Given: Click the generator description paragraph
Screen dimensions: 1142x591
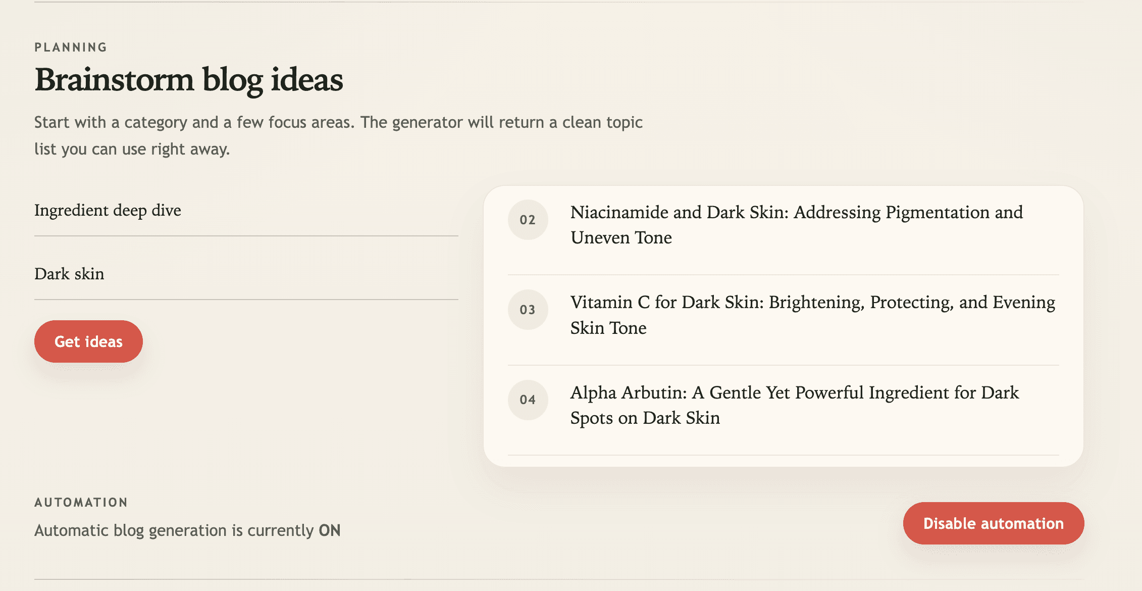Looking at the screenshot, I should [338, 135].
